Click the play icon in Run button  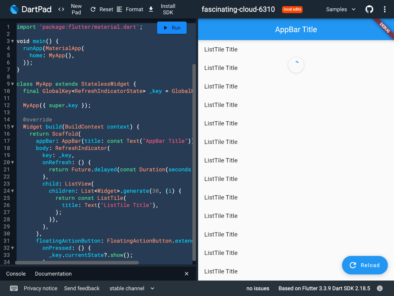click(165, 28)
